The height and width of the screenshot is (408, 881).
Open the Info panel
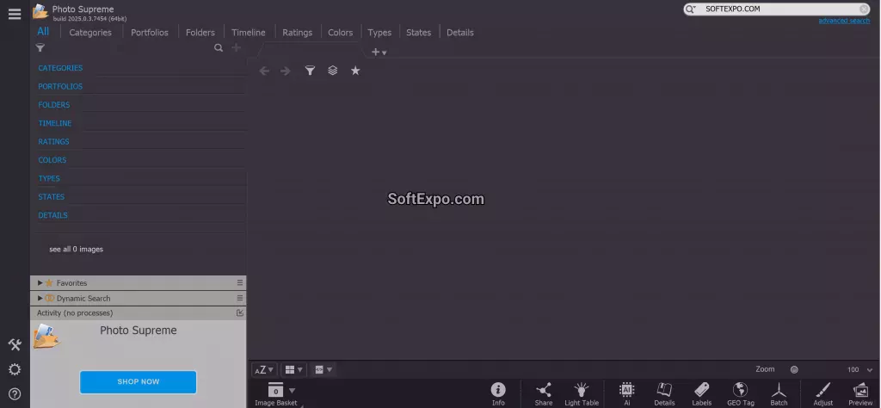498,393
